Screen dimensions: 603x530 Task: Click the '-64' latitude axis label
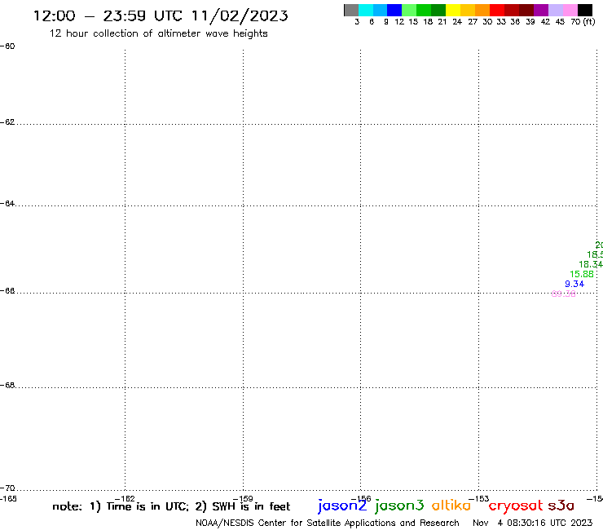coord(7,203)
